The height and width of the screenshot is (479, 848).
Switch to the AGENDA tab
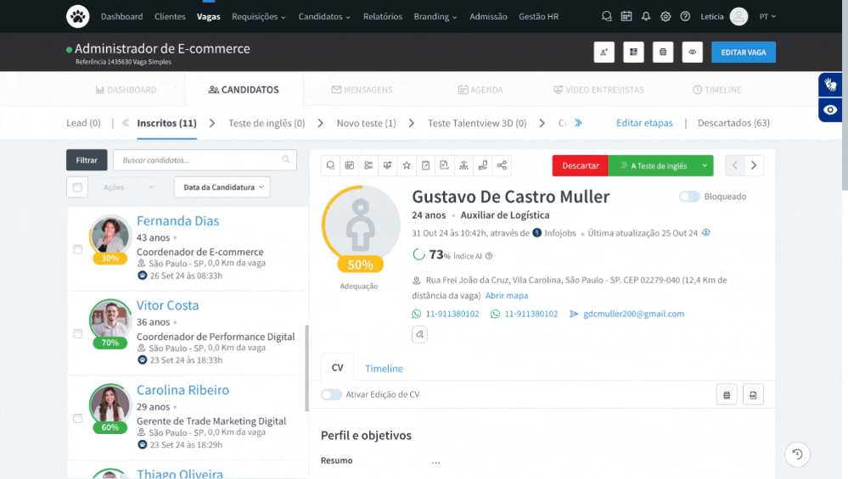[480, 90]
